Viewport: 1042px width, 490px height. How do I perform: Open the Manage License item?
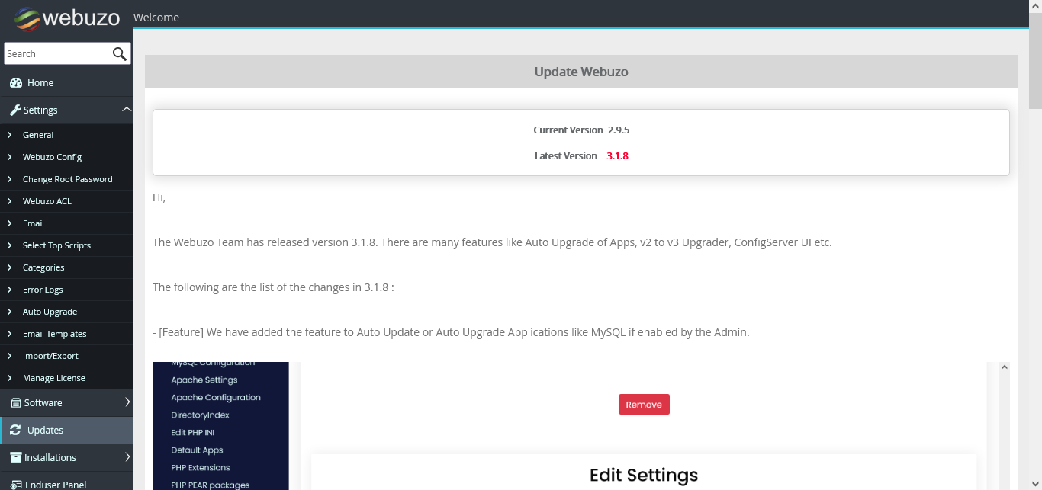(53, 378)
